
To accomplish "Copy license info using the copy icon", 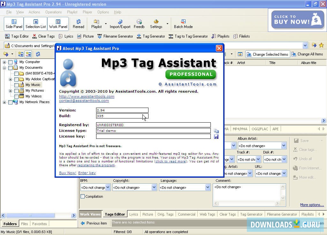I will click(216, 130).
